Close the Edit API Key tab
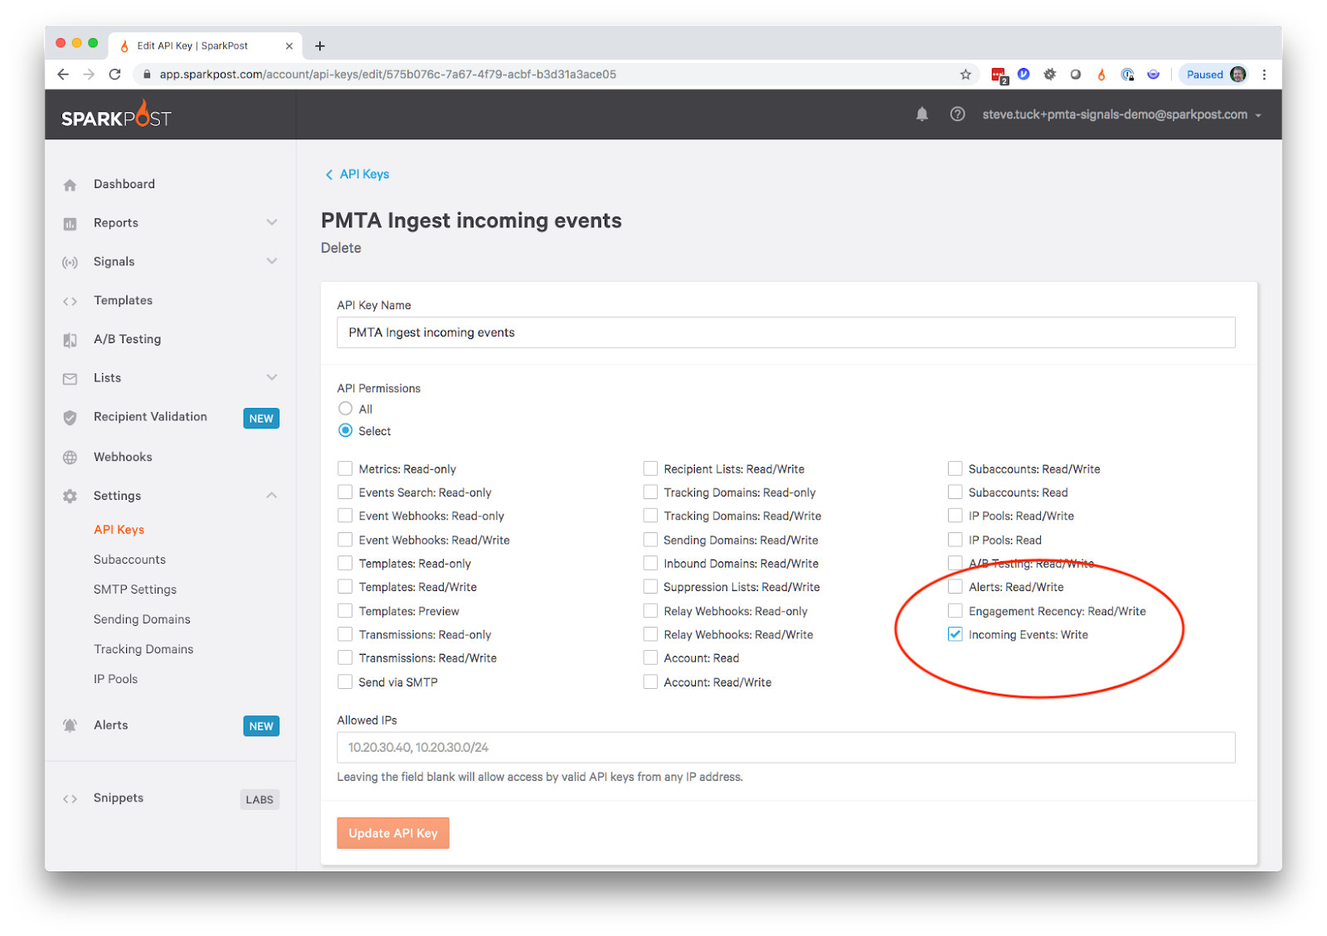 click(x=289, y=46)
